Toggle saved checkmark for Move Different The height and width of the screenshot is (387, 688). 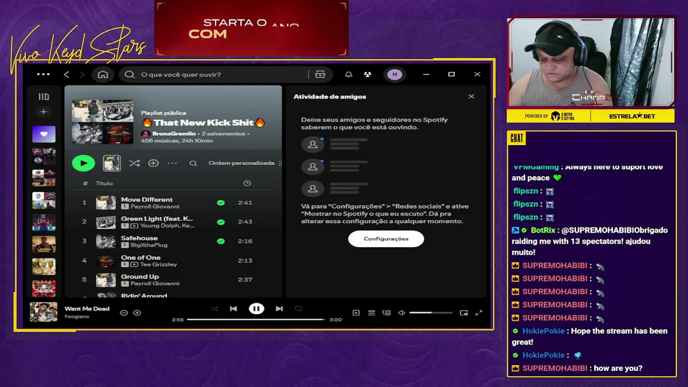[220, 203]
